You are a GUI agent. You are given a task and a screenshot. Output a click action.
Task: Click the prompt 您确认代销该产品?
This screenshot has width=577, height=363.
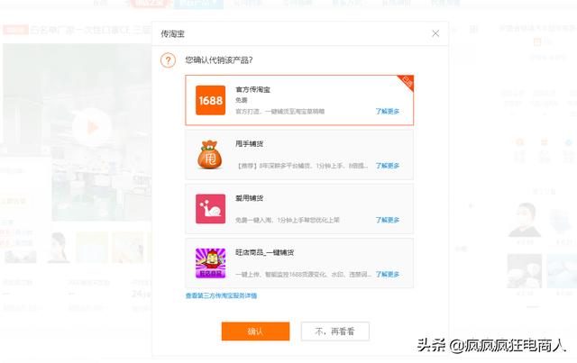click(219, 60)
